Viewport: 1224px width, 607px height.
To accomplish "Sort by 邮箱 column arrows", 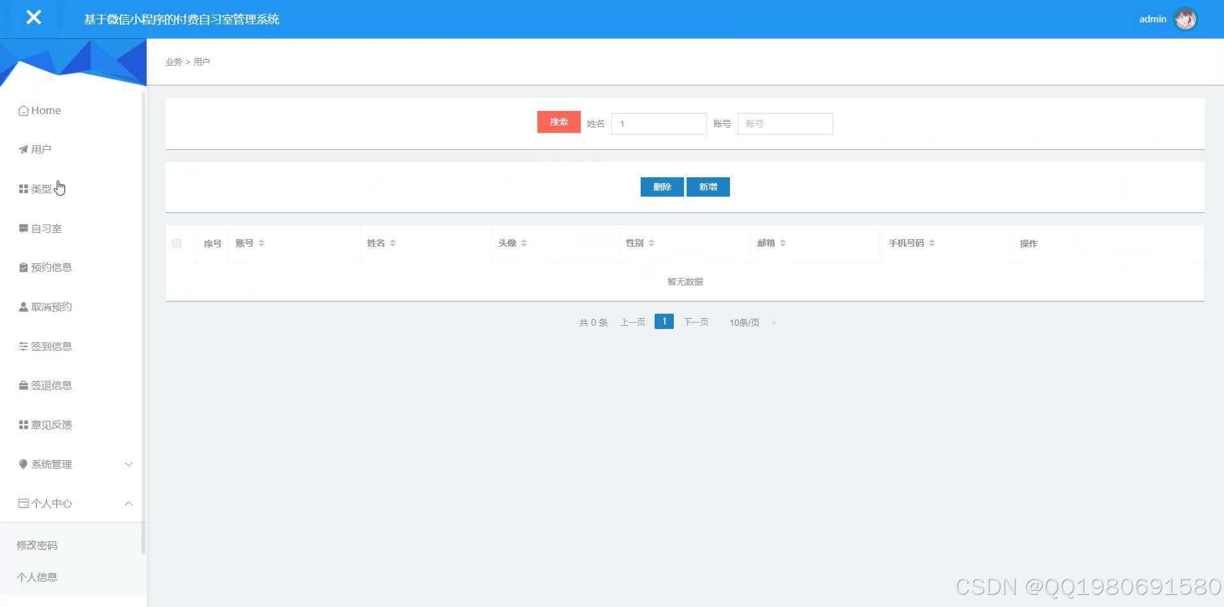I will pyautogui.click(x=783, y=243).
